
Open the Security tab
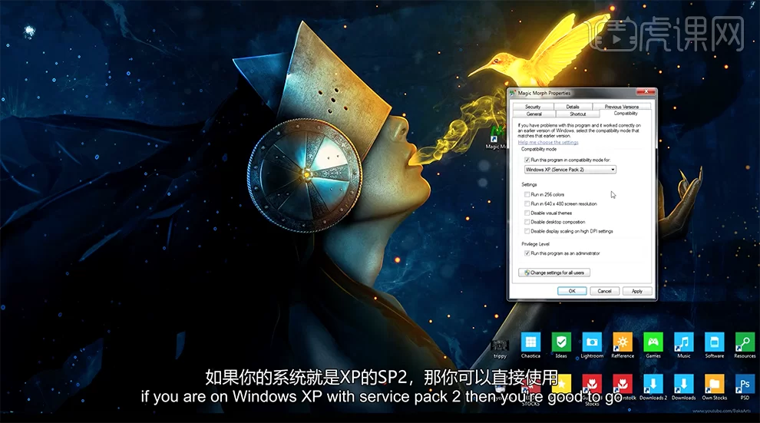point(533,107)
